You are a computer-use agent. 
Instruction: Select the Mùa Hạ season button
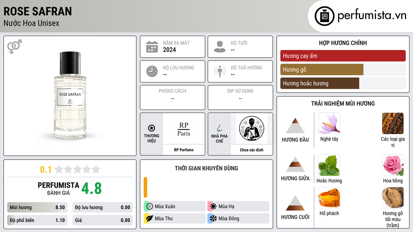click(238, 207)
